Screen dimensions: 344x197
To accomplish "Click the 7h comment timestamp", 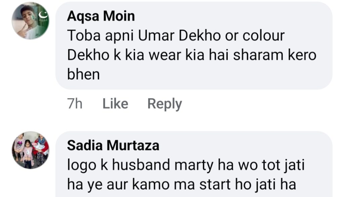I will click(x=75, y=104).
